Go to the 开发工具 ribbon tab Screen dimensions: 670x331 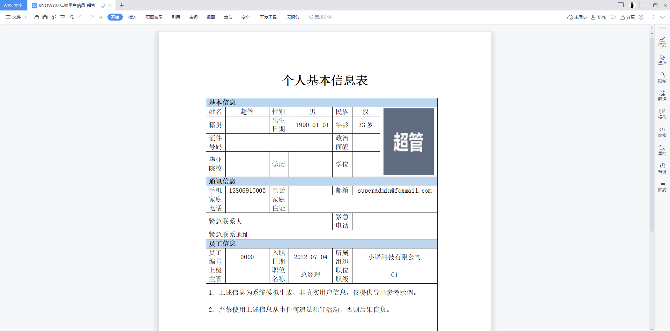[x=268, y=17]
